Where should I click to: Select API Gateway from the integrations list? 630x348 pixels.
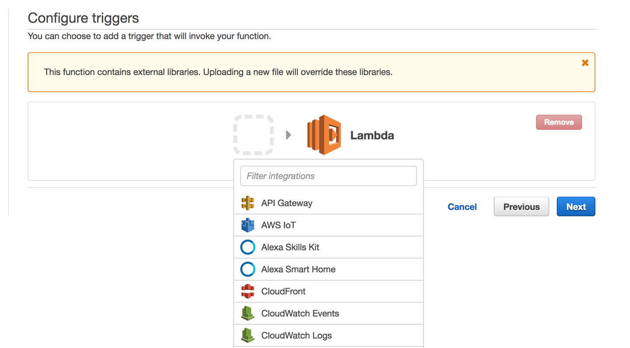(x=287, y=203)
